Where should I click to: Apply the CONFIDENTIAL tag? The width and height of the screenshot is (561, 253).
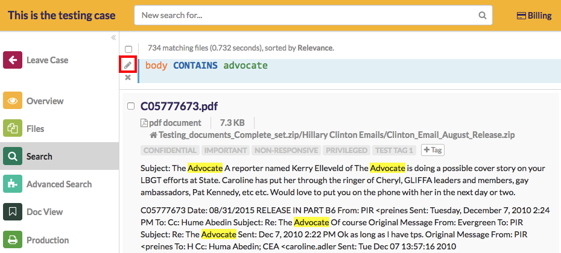pyautogui.click(x=170, y=151)
